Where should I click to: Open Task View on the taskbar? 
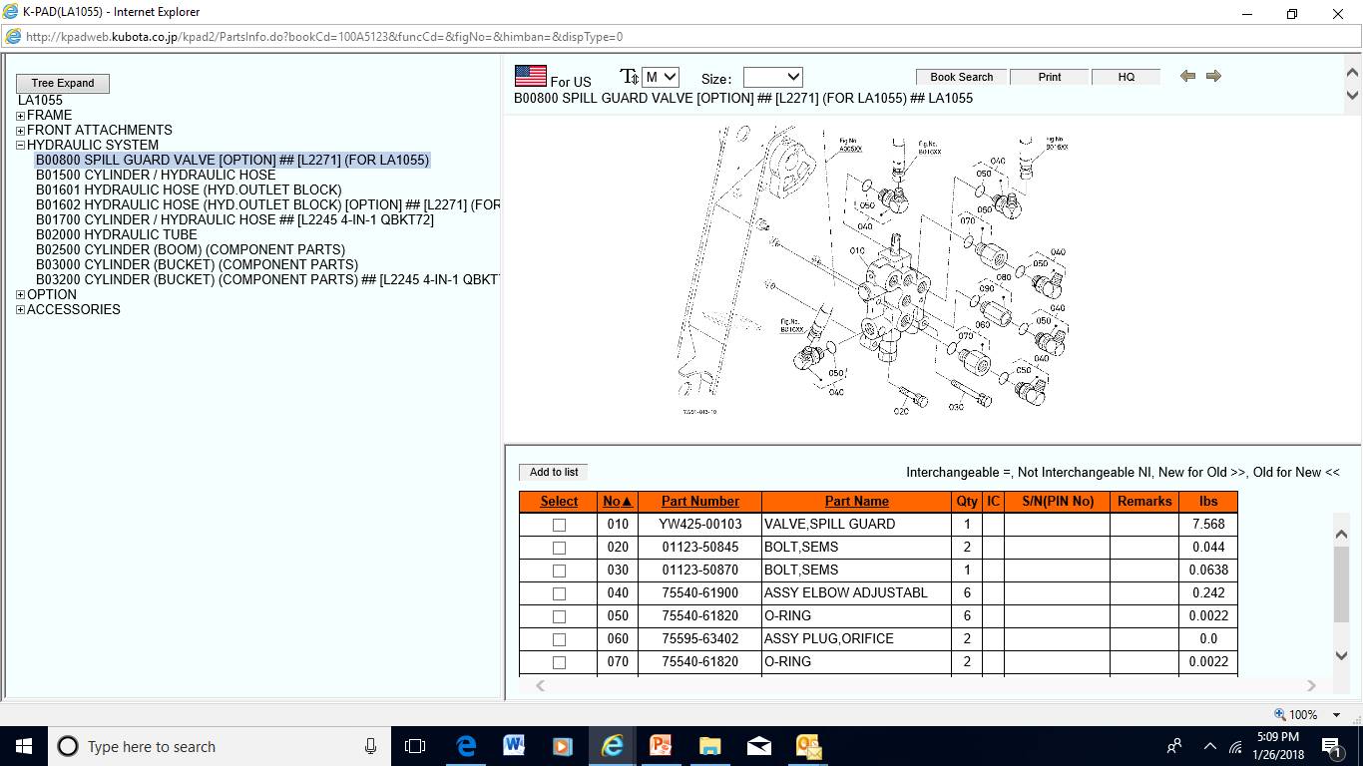coord(415,746)
